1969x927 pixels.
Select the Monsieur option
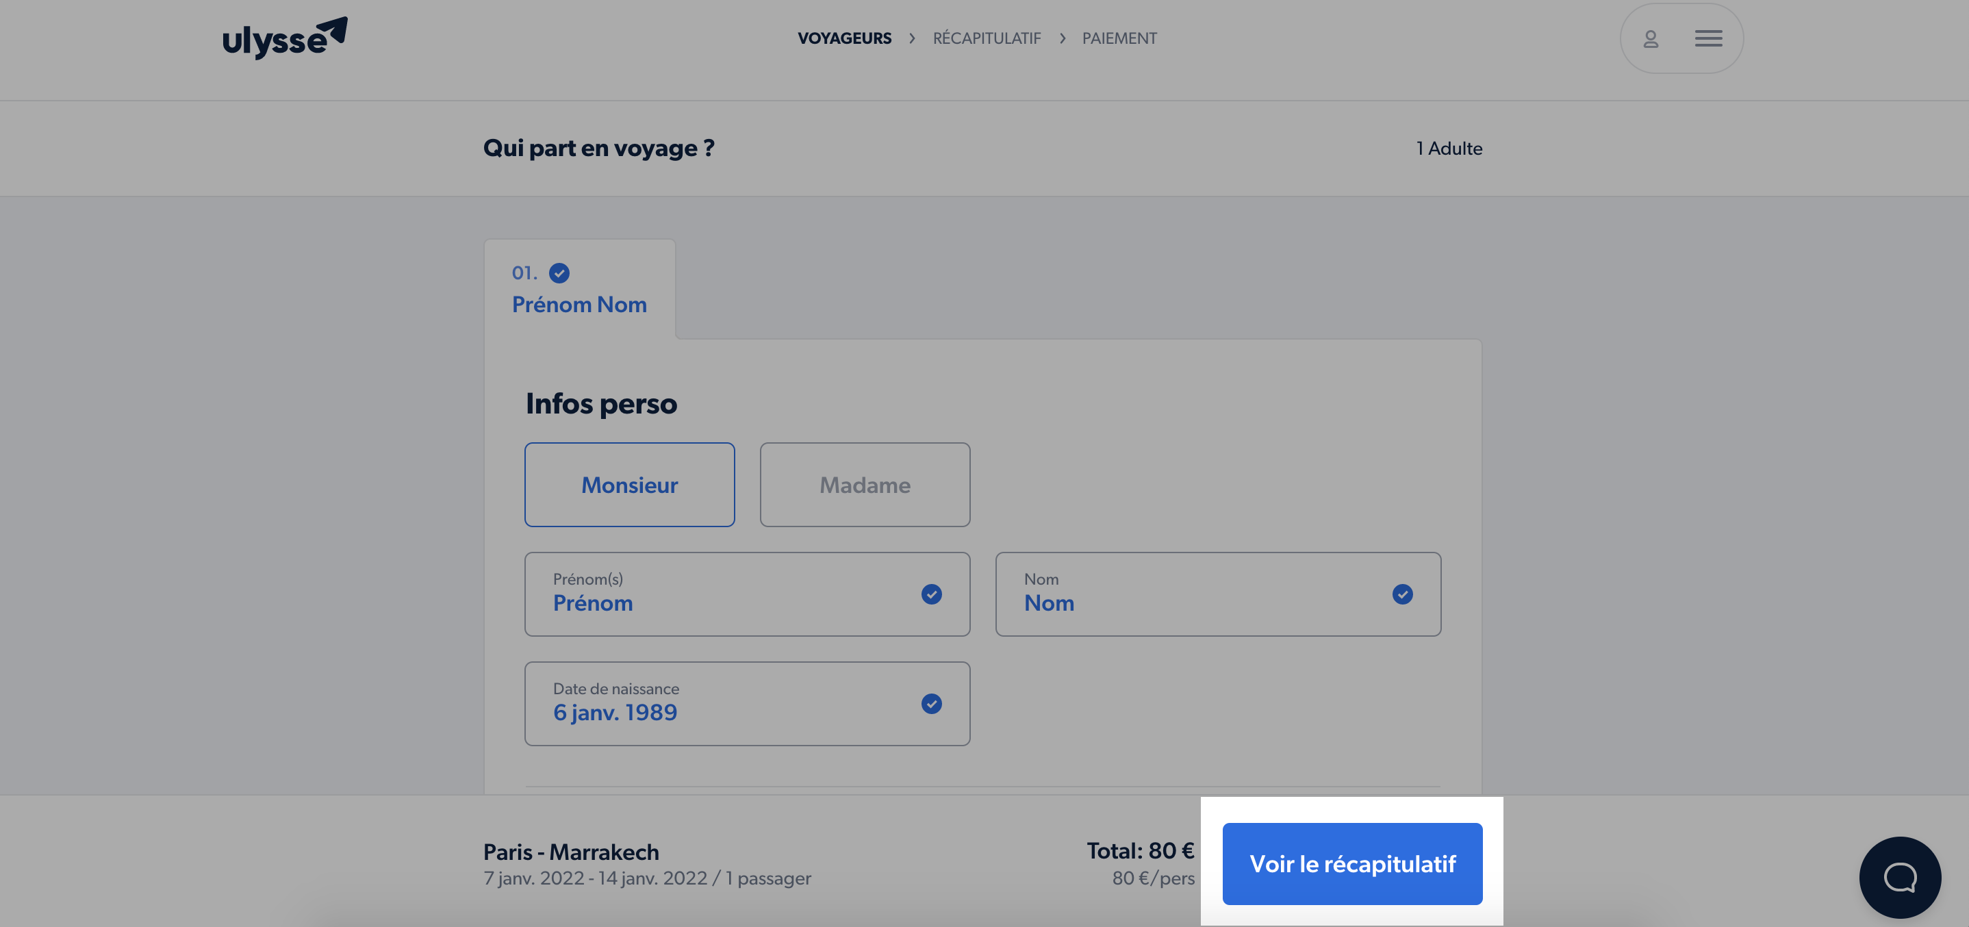pos(629,485)
